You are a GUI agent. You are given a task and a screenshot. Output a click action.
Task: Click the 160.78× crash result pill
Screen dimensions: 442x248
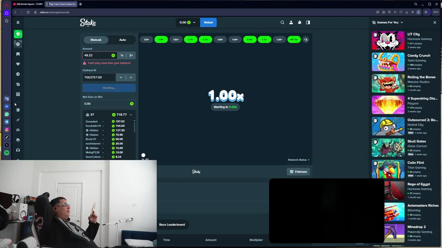point(294,40)
